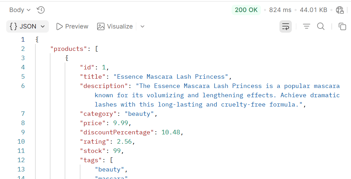The width and height of the screenshot is (351, 179).
Task: Open search in response body
Action: click(x=321, y=26)
